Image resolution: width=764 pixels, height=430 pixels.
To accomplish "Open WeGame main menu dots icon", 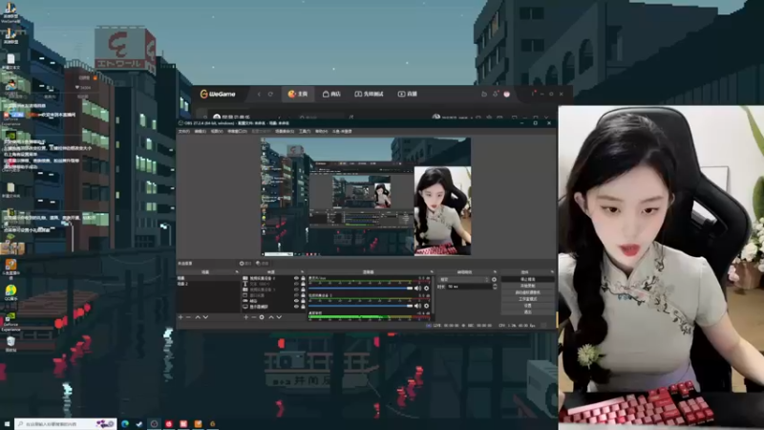I will [x=534, y=94].
